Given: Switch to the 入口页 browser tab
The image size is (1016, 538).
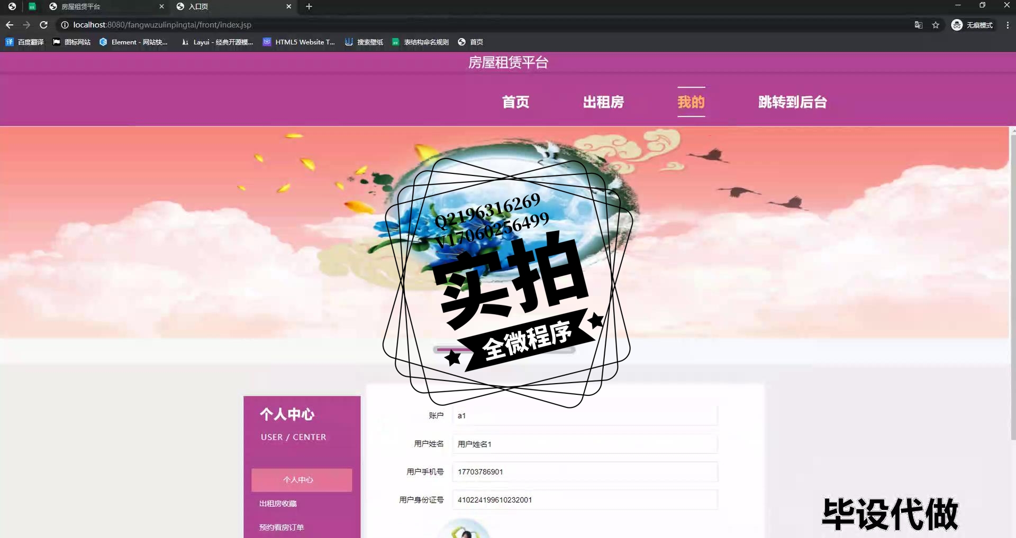Looking at the screenshot, I should (234, 6).
